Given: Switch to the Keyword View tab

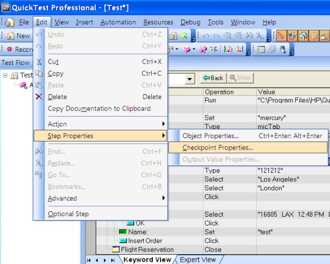Looking at the screenshot, I should [x=147, y=260].
